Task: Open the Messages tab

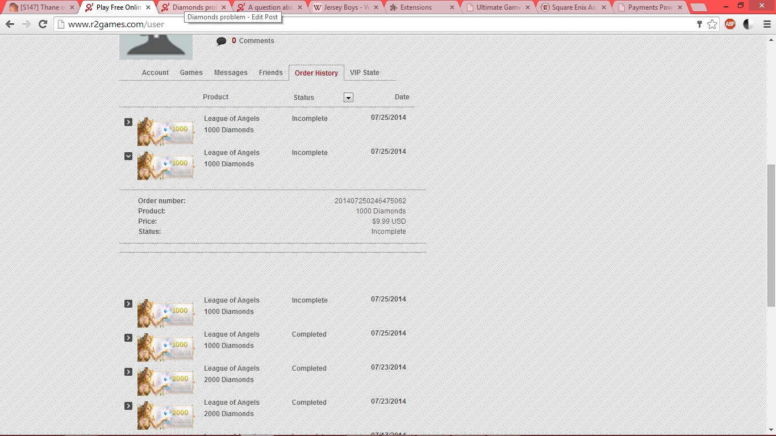Action: tap(231, 73)
